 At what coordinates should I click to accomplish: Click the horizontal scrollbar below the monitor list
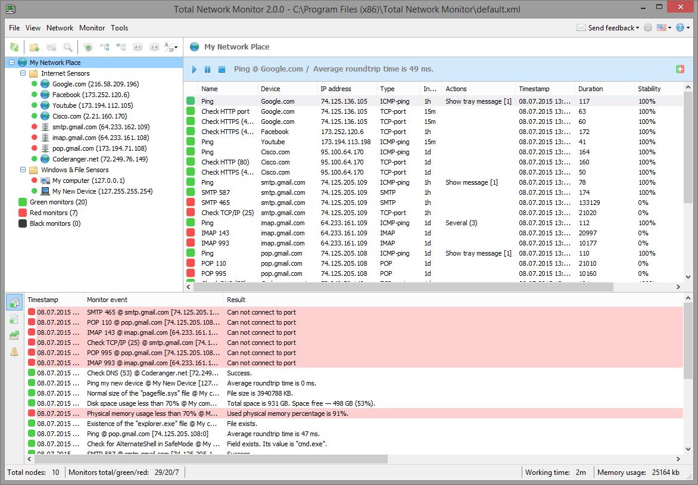coord(417,287)
